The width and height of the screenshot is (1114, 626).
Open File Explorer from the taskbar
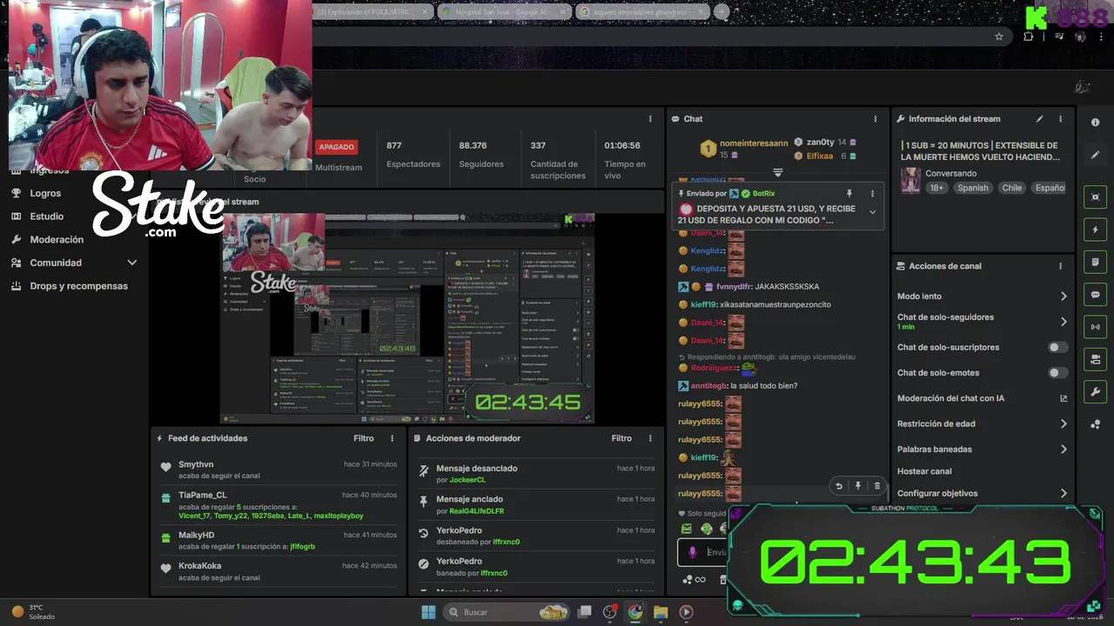[661, 612]
